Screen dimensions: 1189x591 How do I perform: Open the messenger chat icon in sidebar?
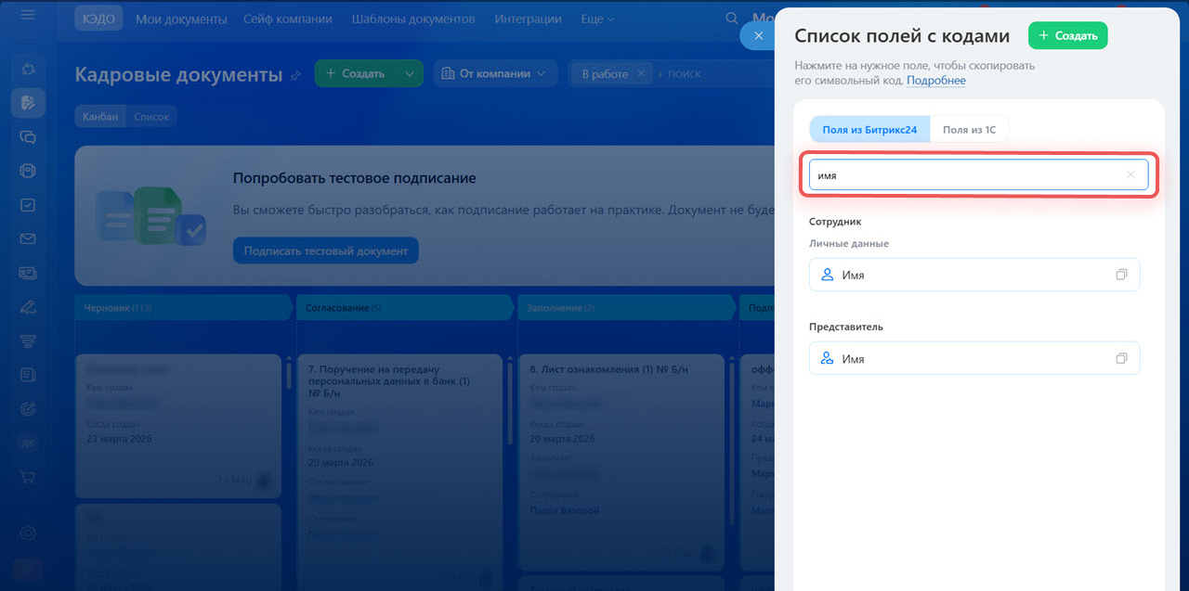pos(28,136)
